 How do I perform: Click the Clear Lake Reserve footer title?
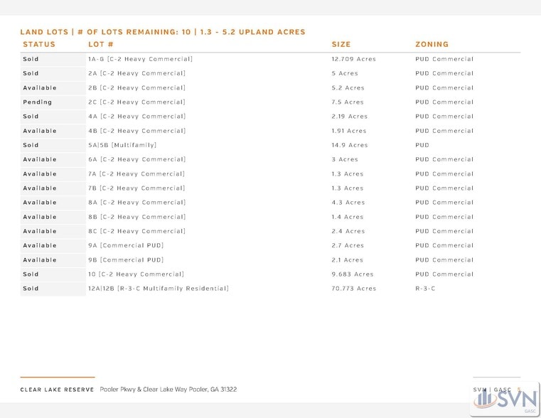click(x=57, y=390)
